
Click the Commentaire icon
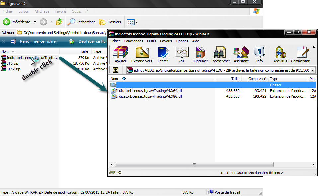tap(301, 54)
